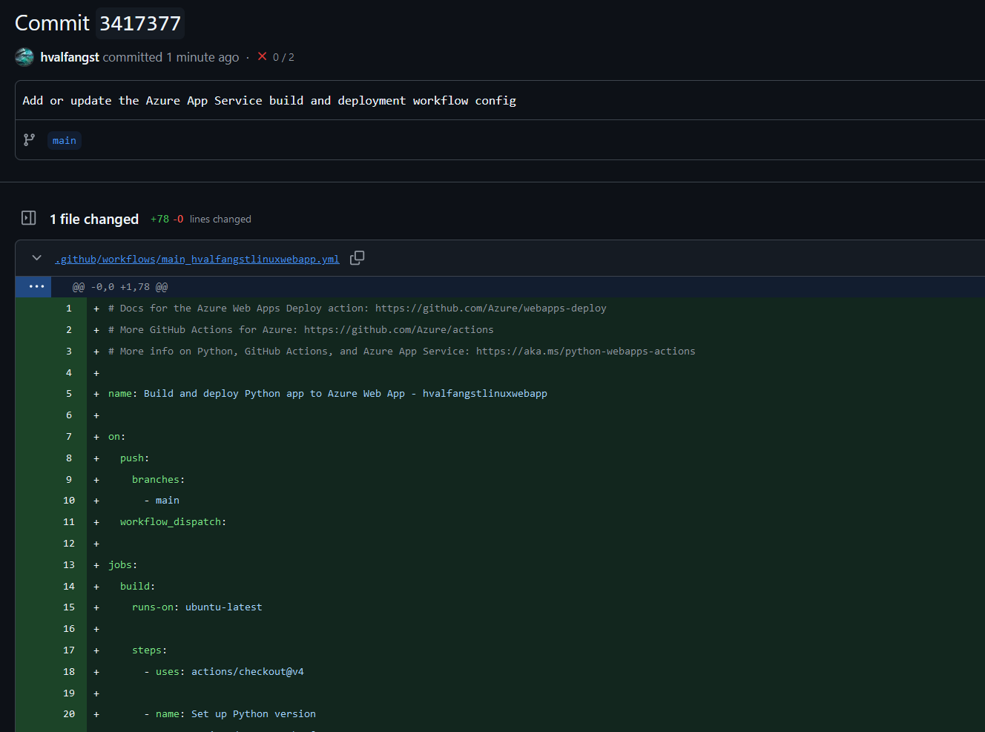Click the 'More GitHub Actions for Azure' comment line
The image size is (985, 732).
301,330
